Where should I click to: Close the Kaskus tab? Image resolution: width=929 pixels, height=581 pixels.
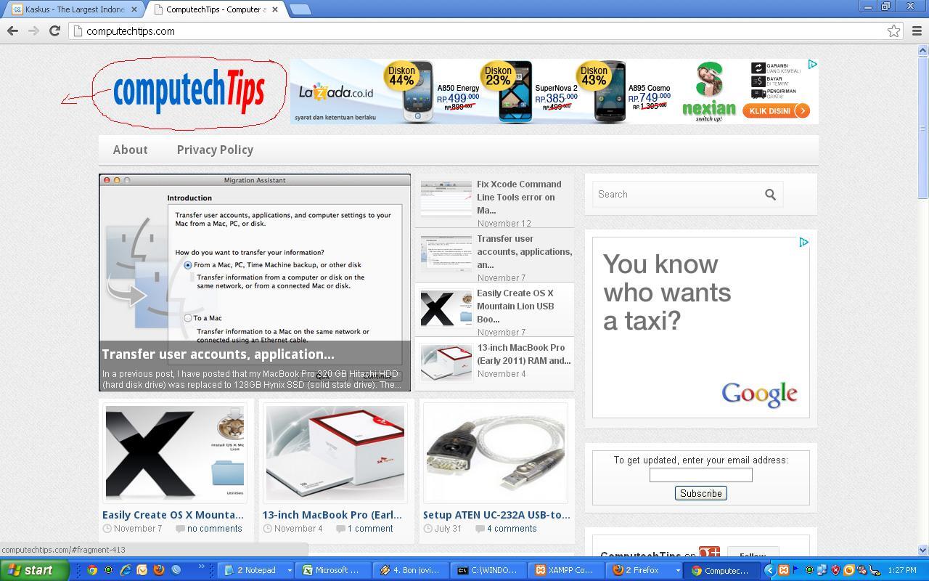[134, 9]
